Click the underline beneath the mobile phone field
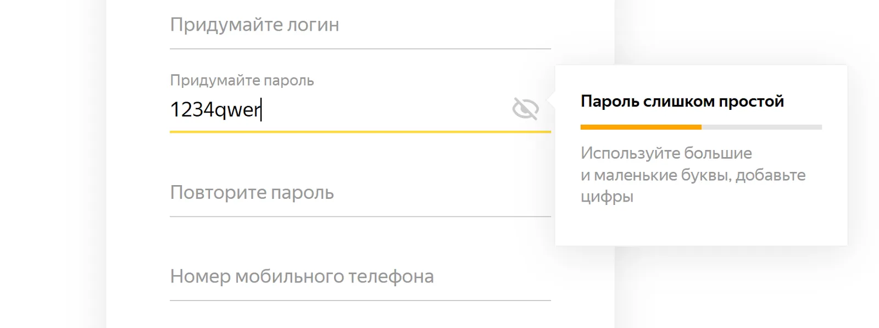This screenshot has height=328, width=879. click(x=360, y=301)
